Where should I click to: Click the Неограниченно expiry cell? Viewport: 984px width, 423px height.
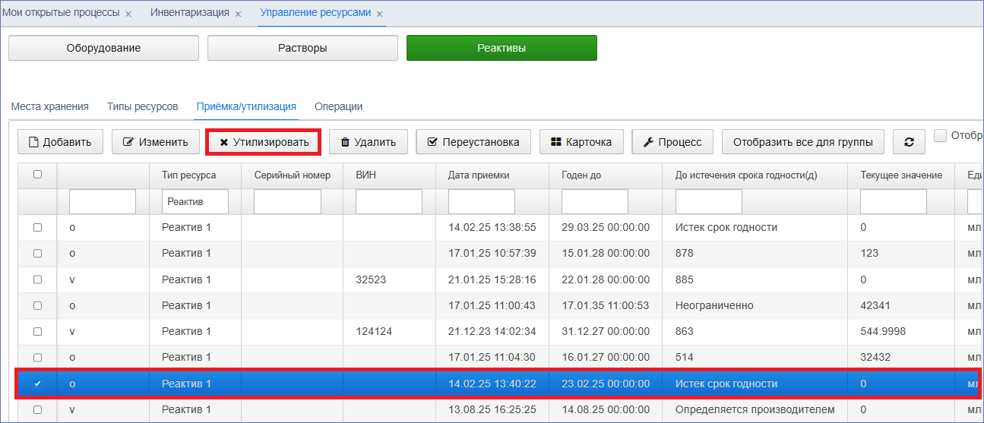(x=755, y=305)
